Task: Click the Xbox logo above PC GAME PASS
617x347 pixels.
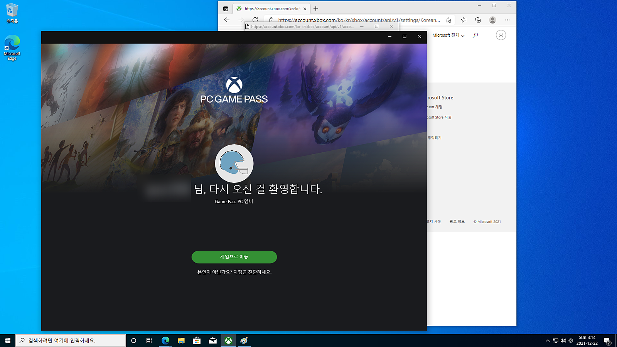Action: 234,85
